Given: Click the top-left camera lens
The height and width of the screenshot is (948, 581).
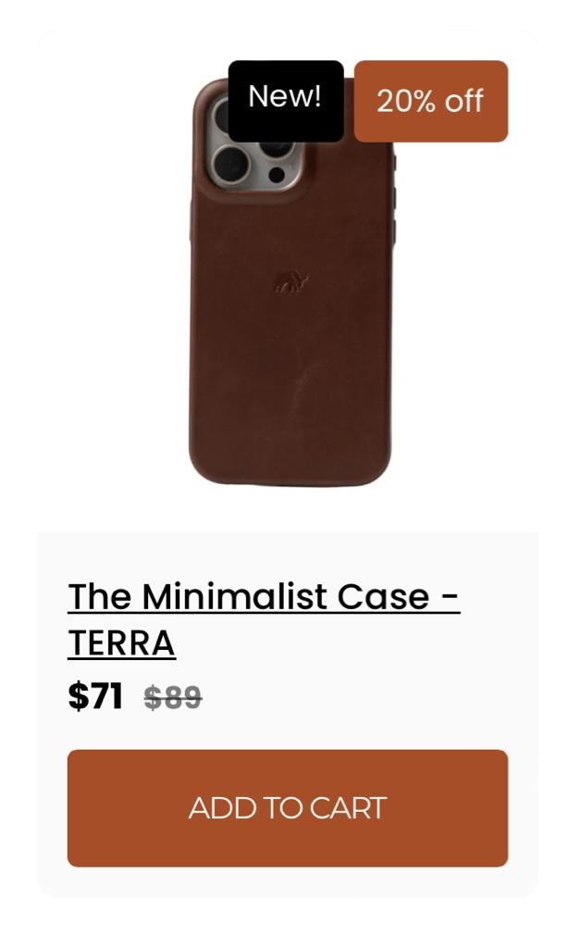Looking at the screenshot, I should (x=222, y=115).
